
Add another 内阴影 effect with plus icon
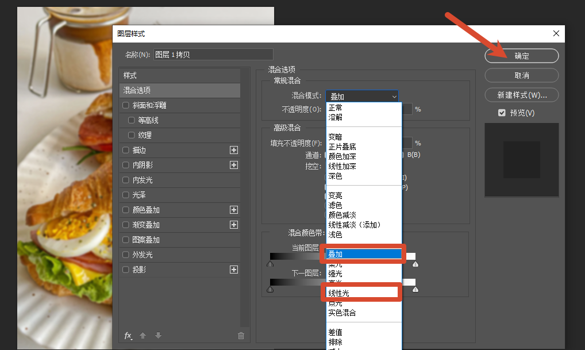[234, 165]
